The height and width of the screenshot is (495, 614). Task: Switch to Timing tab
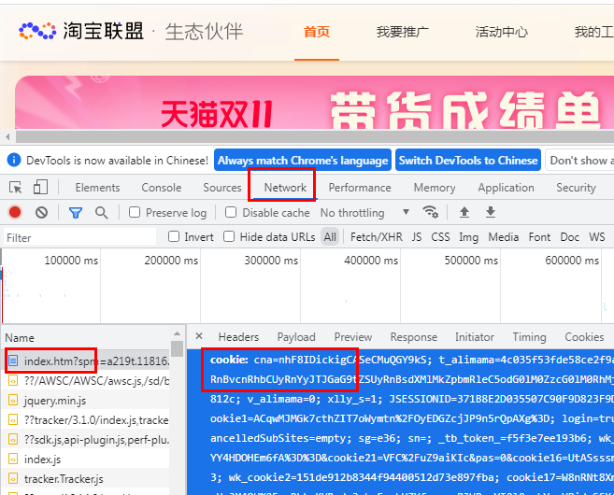(x=529, y=337)
